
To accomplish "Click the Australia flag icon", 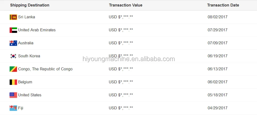I will coord(13,43).
